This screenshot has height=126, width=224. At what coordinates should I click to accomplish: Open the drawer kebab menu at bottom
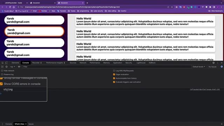click(x=2, y=124)
